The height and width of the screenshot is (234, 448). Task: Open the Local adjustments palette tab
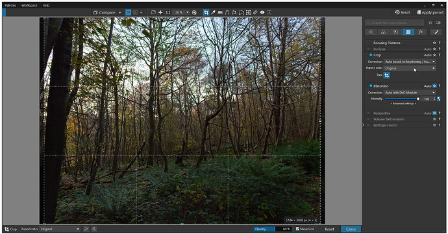click(x=436, y=32)
